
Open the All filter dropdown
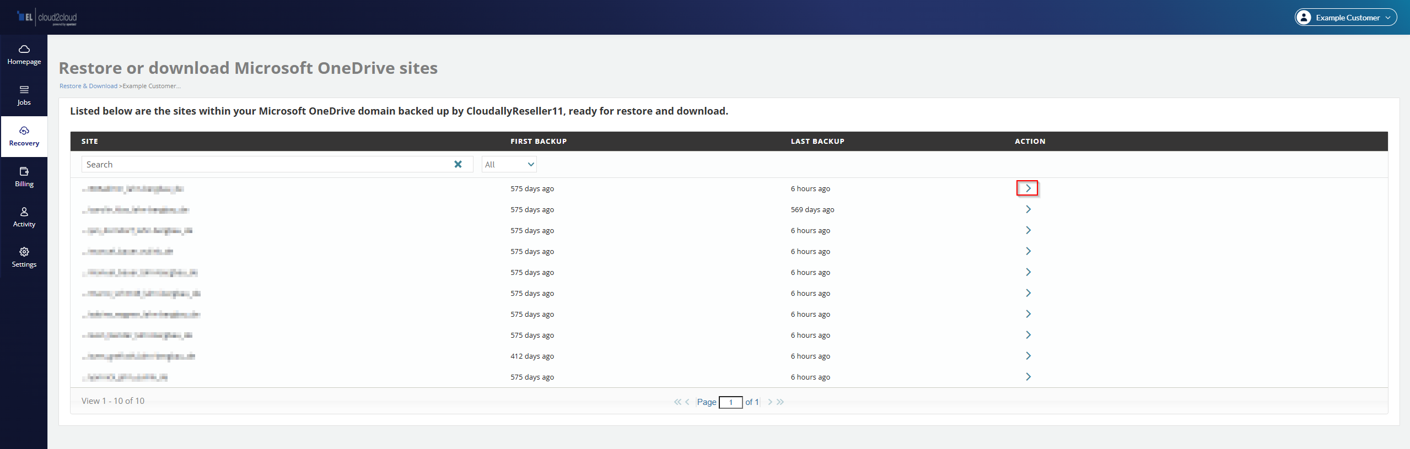click(509, 164)
